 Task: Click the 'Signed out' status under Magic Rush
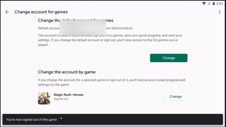click(x=61, y=99)
